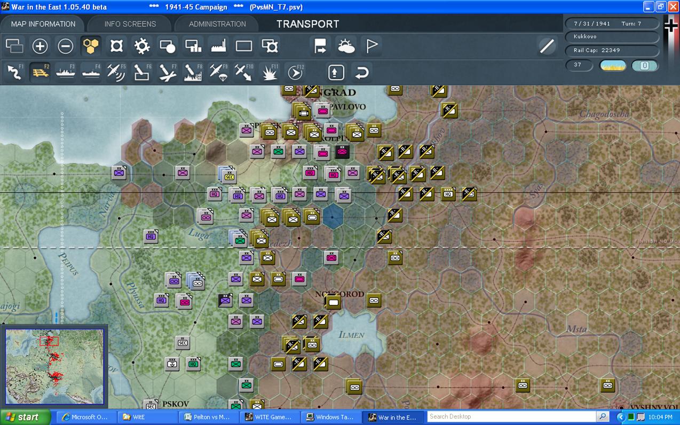Click the diagonal slash round button
Viewport: 680px width, 425px height.
click(x=547, y=46)
